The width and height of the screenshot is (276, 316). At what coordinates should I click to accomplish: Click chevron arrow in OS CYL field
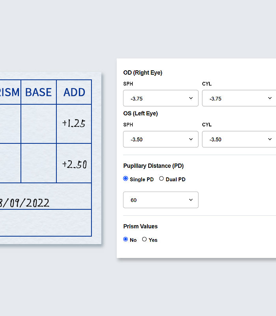[x=270, y=139]
